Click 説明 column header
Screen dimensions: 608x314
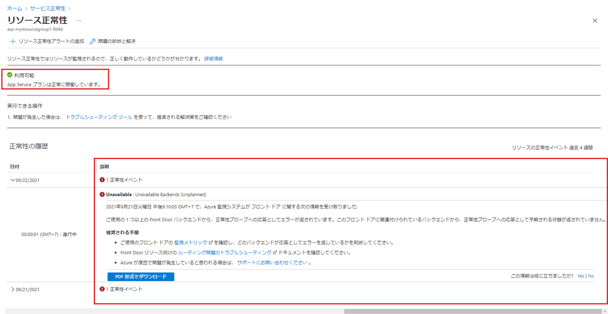[x=104, y=167]
